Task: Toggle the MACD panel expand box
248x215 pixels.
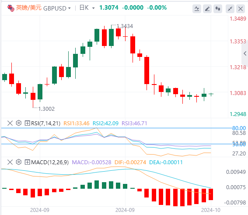Action: coord(27,162)
